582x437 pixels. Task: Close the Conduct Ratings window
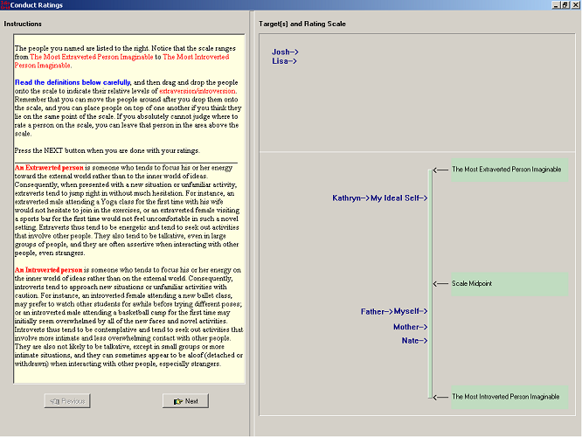[575, 5]
